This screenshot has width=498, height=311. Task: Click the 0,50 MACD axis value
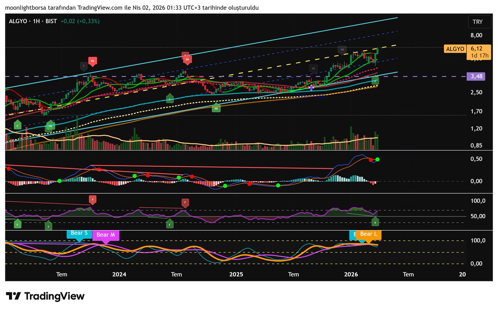pos(476,159)
